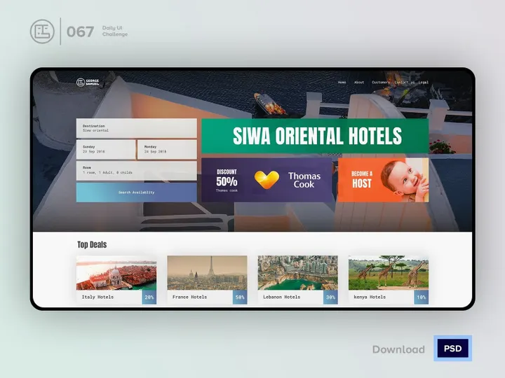505x378 pixels.
Task: Click the Download text beside PSD
Action: (398, 349)
